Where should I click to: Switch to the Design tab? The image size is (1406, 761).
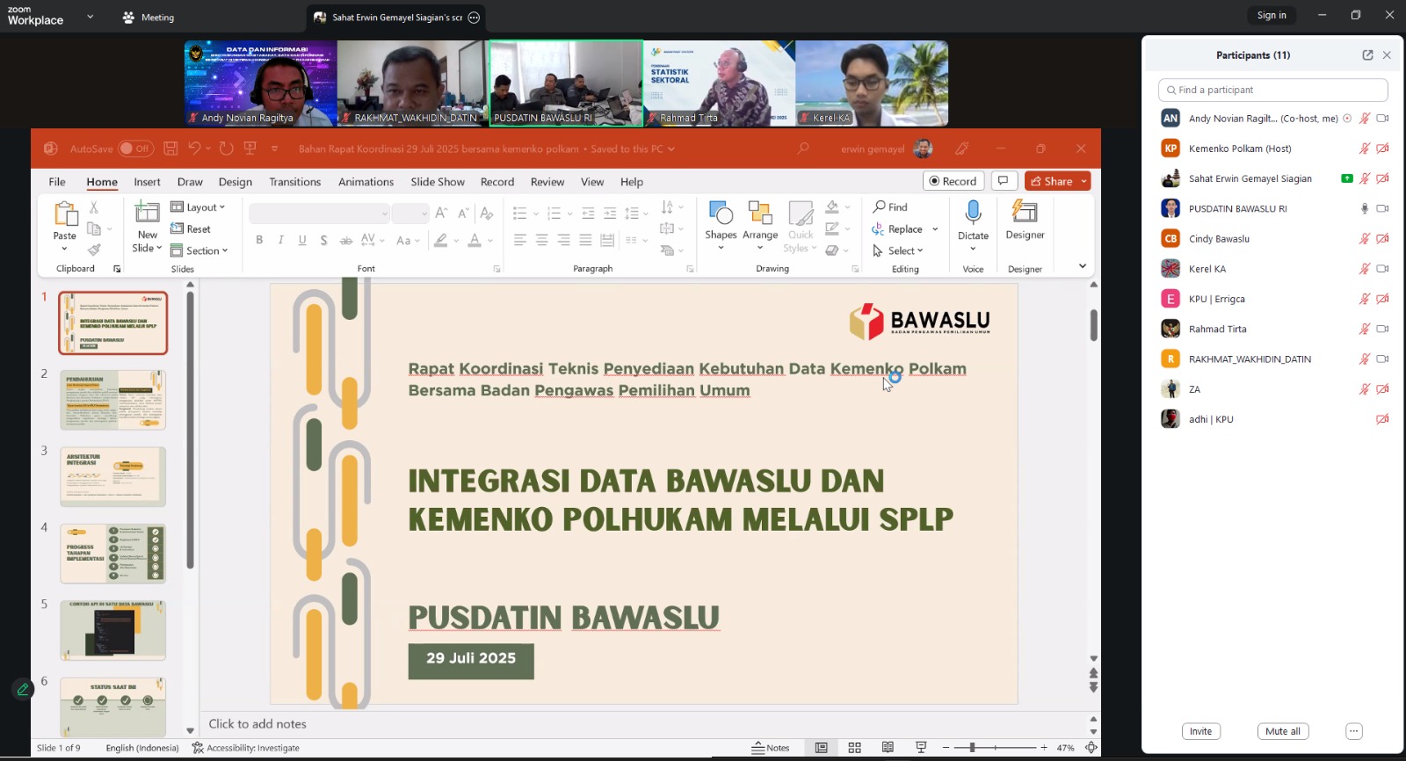coord(236,182)
